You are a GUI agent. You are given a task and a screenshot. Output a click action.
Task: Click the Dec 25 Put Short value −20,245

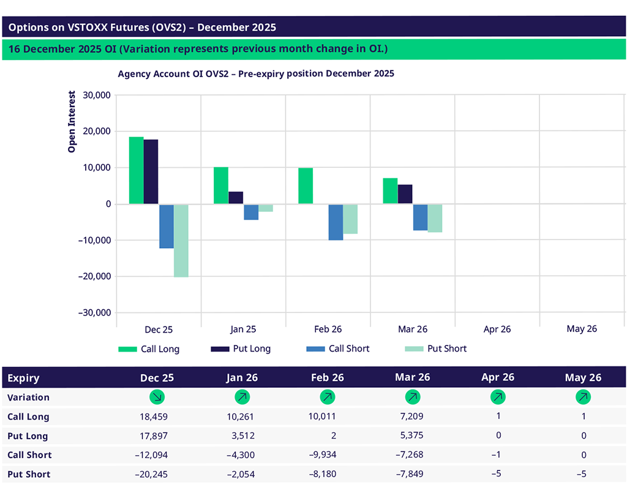tap(150, 474)
